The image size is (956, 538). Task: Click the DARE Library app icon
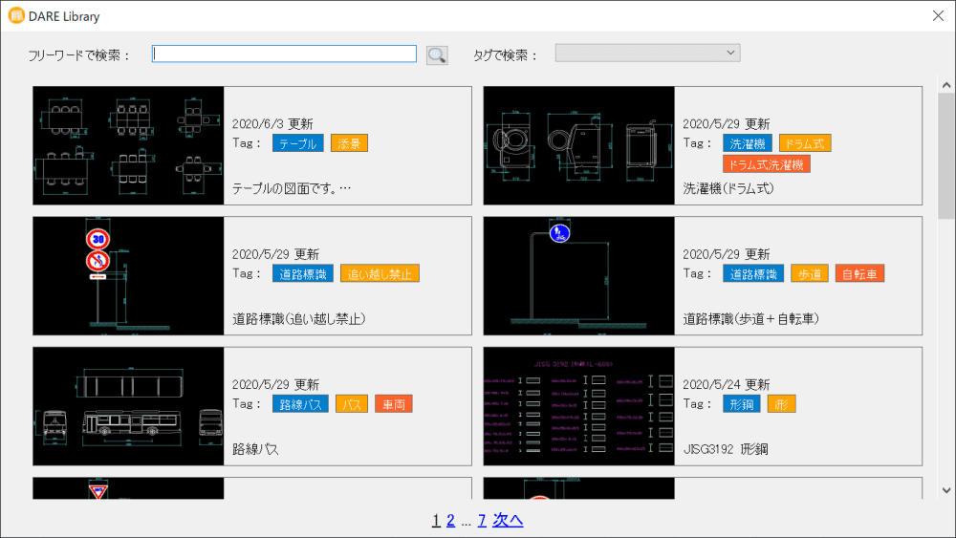(16, 16)
